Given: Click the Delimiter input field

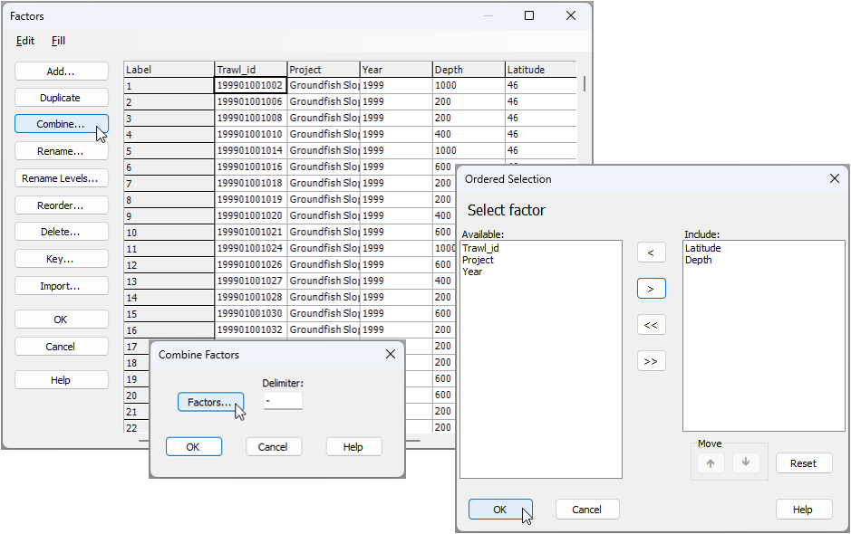Looking at the screenshot, I should coord(282,401).
